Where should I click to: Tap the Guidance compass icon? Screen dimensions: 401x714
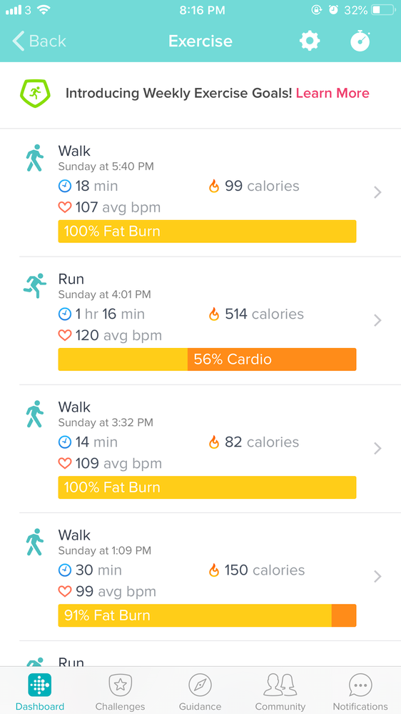[x=200, y=685]
